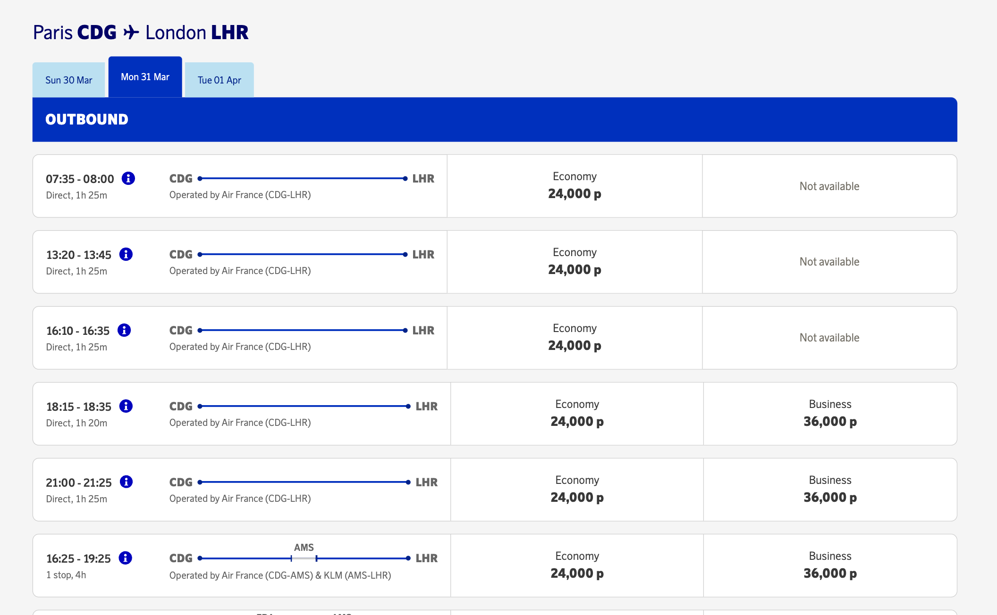Viewport: 997px width, 615px height.
Task: Choose Economy 24,000 p on 16:10 flight
Action: [575, 338]
